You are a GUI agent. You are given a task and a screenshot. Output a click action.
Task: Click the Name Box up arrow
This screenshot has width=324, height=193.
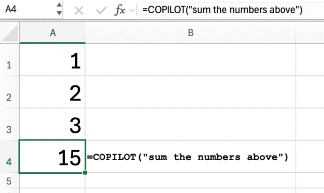59,6
